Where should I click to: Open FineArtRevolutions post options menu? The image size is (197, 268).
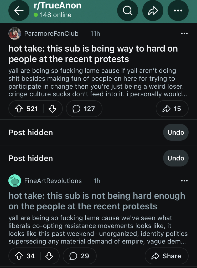[184, 181]
